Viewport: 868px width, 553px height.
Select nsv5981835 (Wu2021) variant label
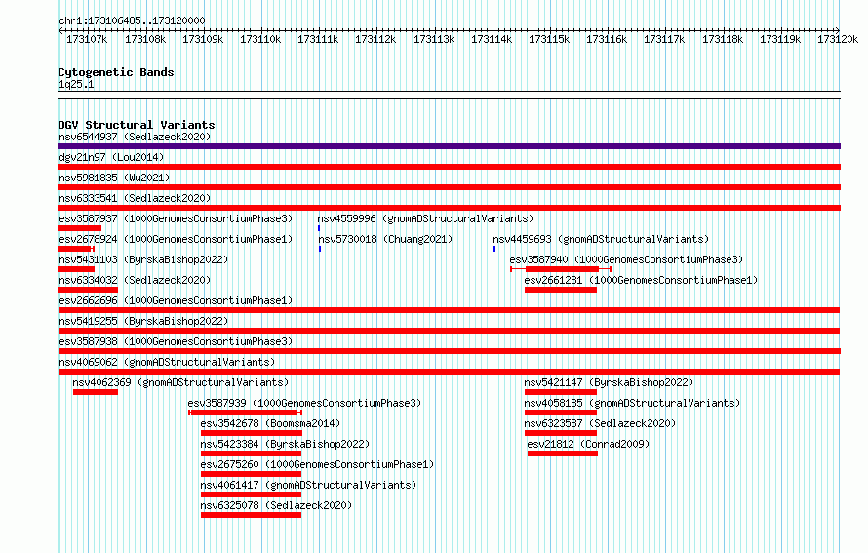(114, 178)
